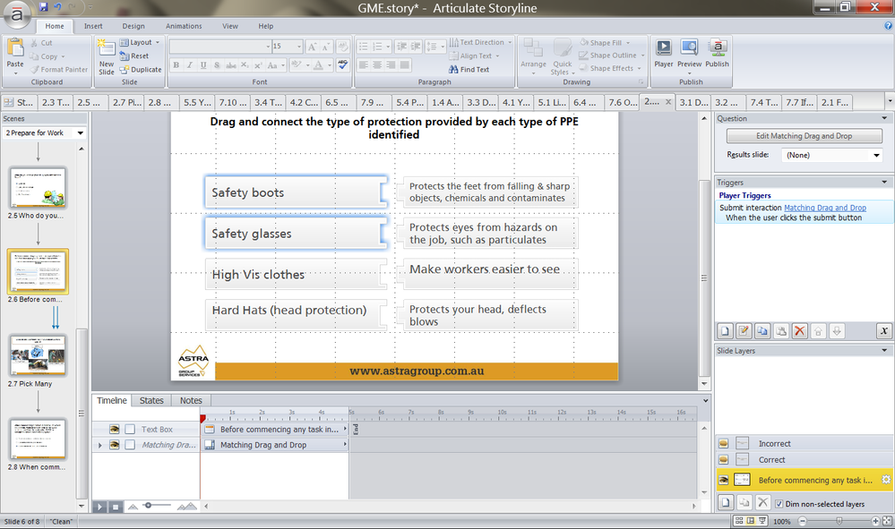Switch to the Animations ribbon tab
This screenshot has height=529, width=895.
(184, 26)
